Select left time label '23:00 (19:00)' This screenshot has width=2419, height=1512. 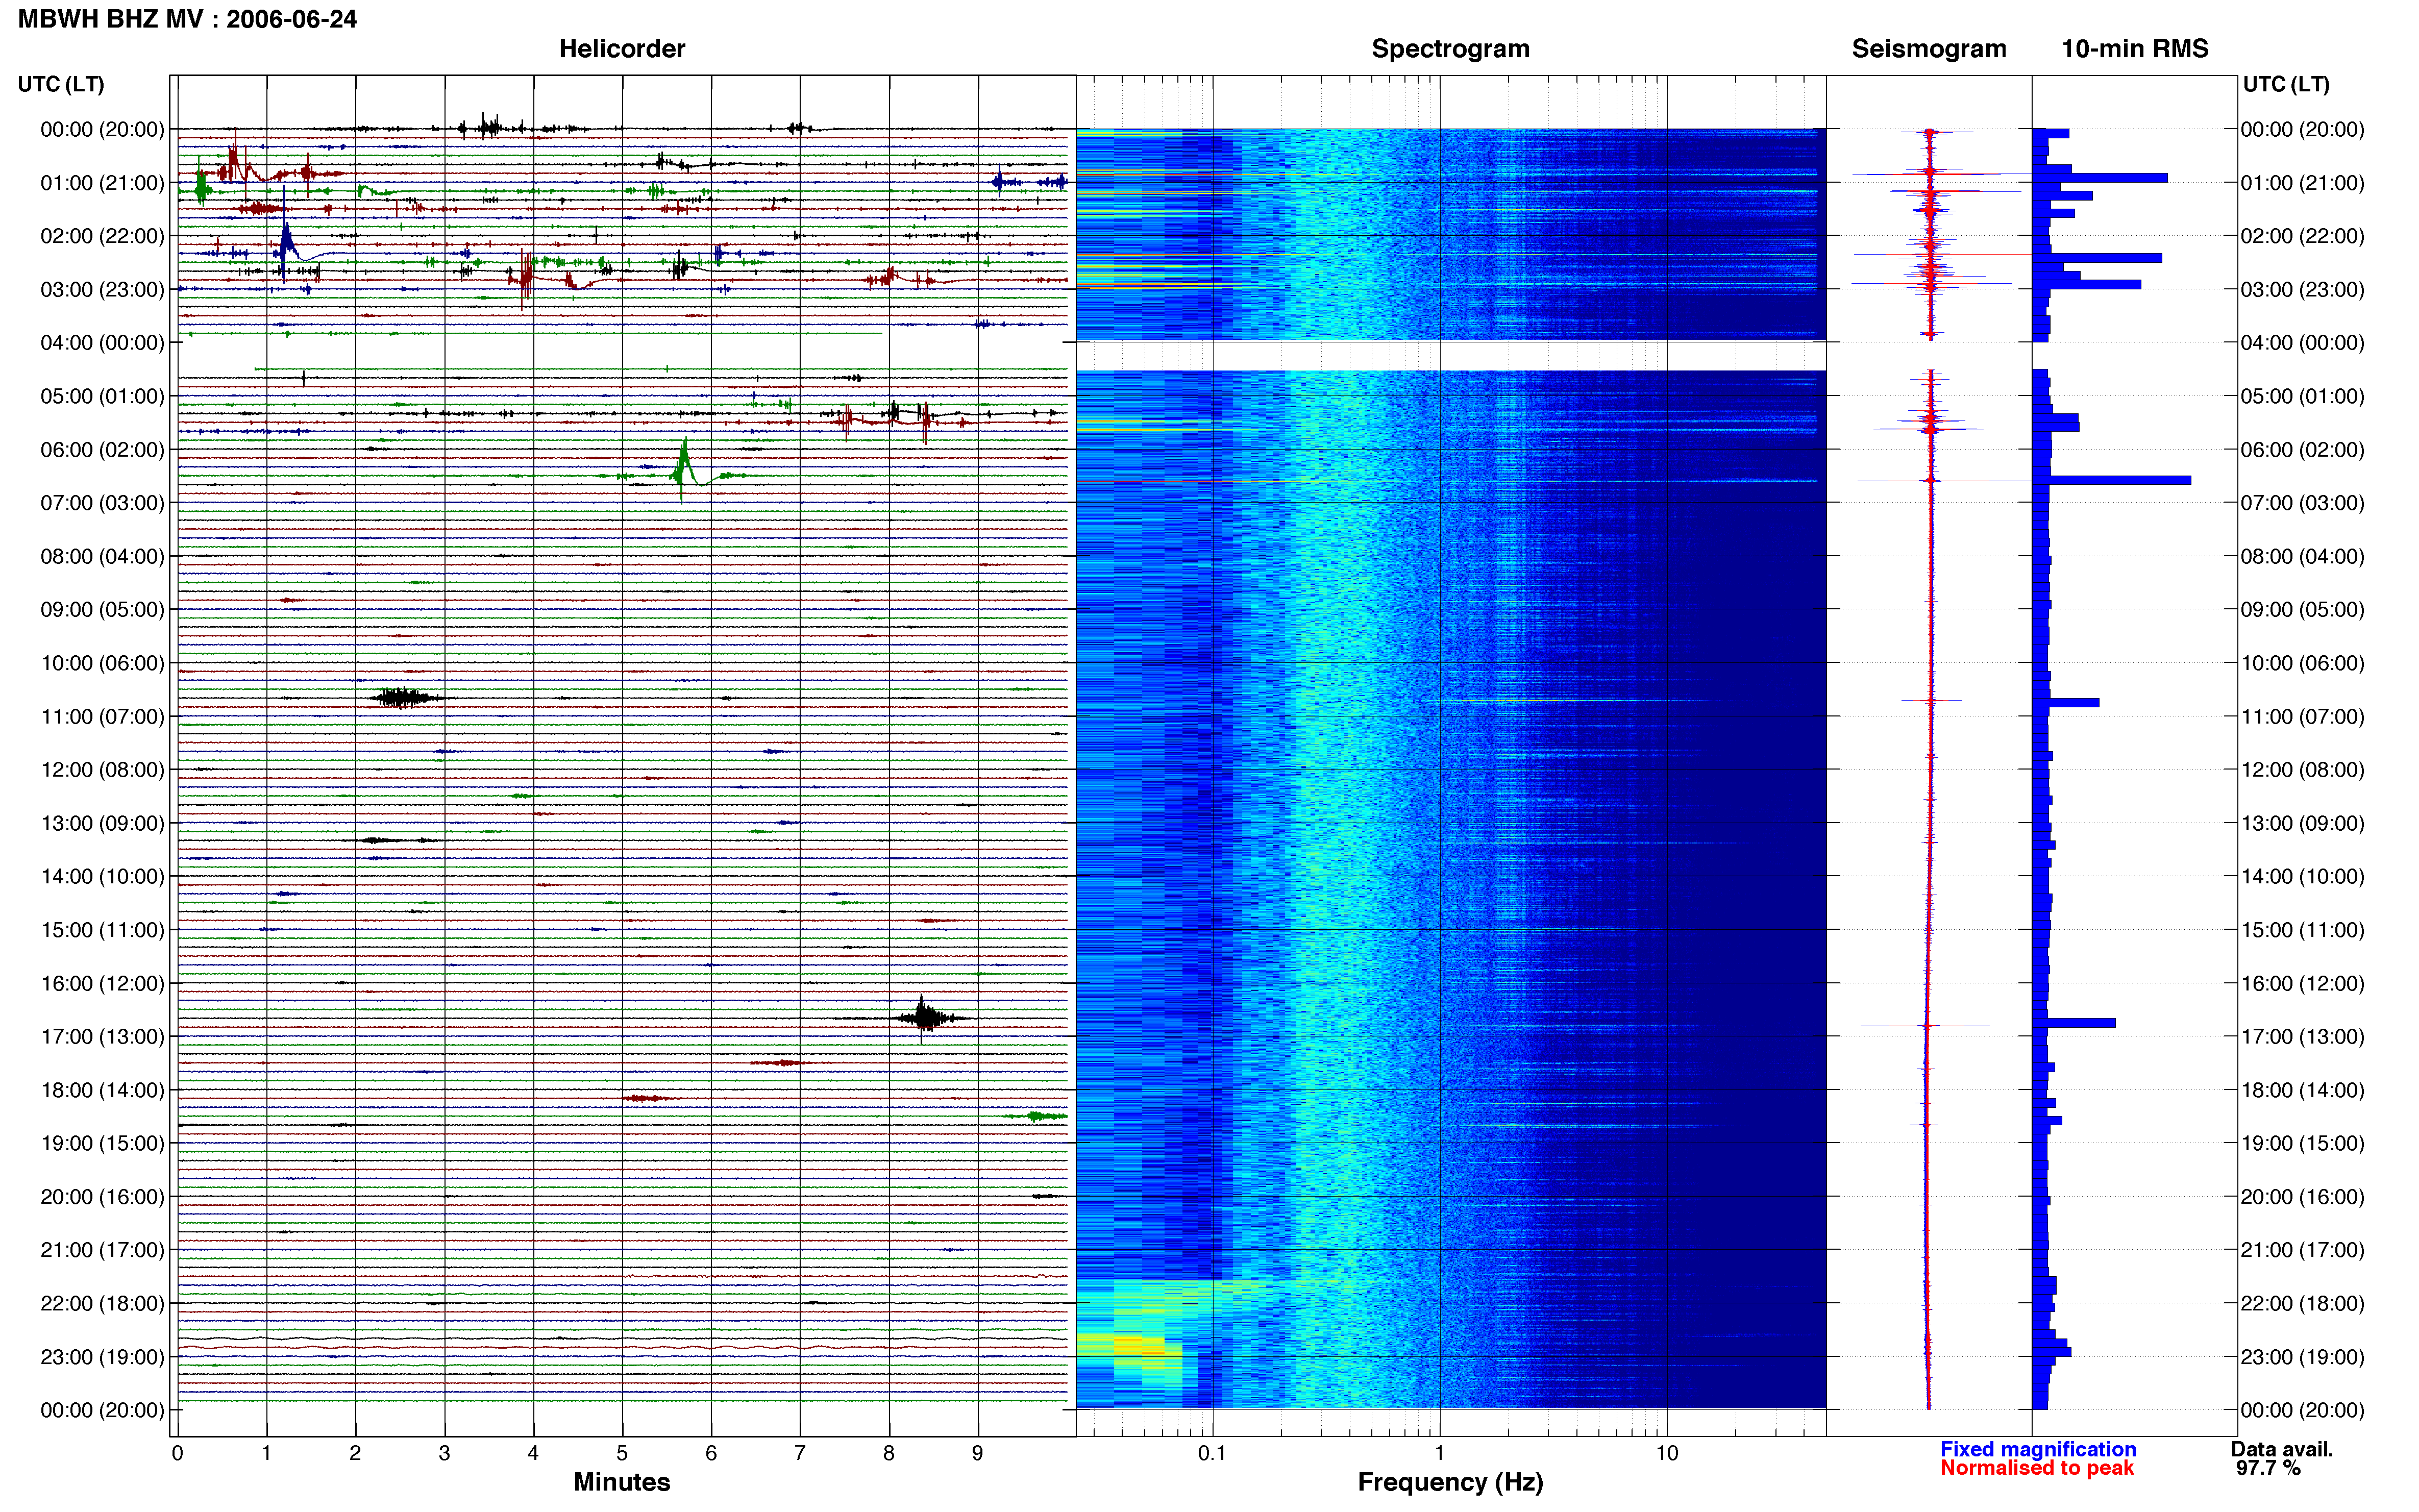coord(102,1357)
